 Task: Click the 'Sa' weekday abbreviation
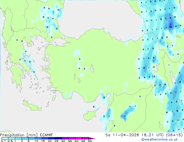(108, 135)
